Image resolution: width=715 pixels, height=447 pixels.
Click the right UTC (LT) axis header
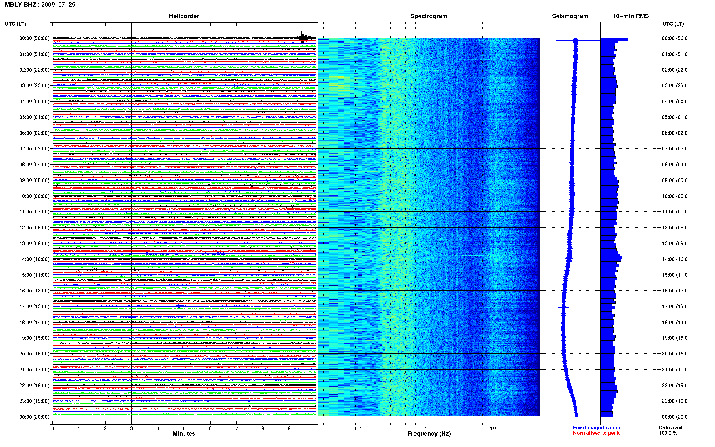pos(673,24)
